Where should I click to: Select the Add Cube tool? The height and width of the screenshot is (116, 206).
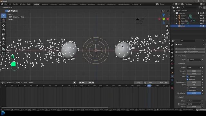pos(4,54)
